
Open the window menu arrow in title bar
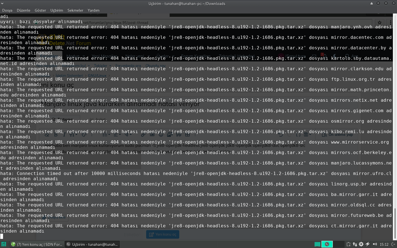coord(2,4)
